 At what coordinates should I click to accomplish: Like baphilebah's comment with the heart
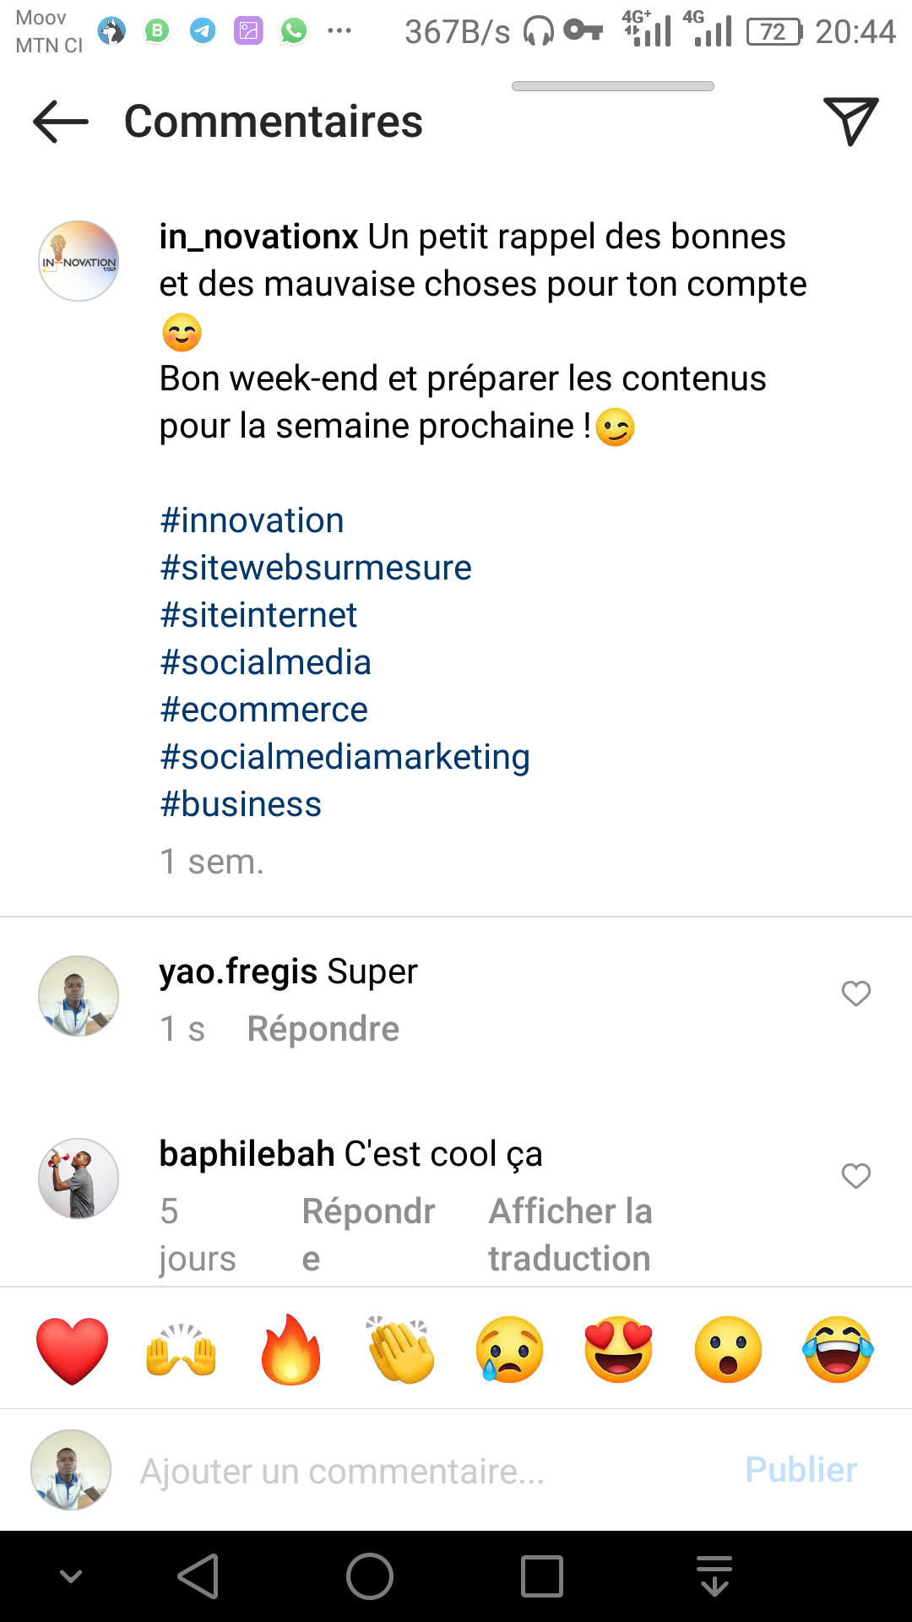[855, 1176]
